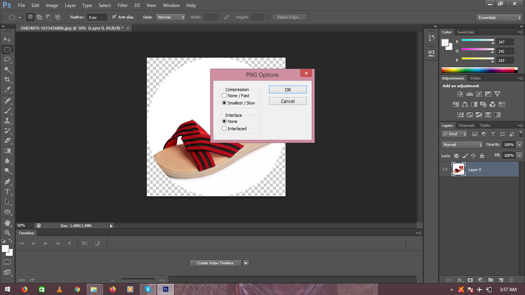Switch to the Channels tab
Viewport: 525px width, 295px height.
tap(466, 126)
